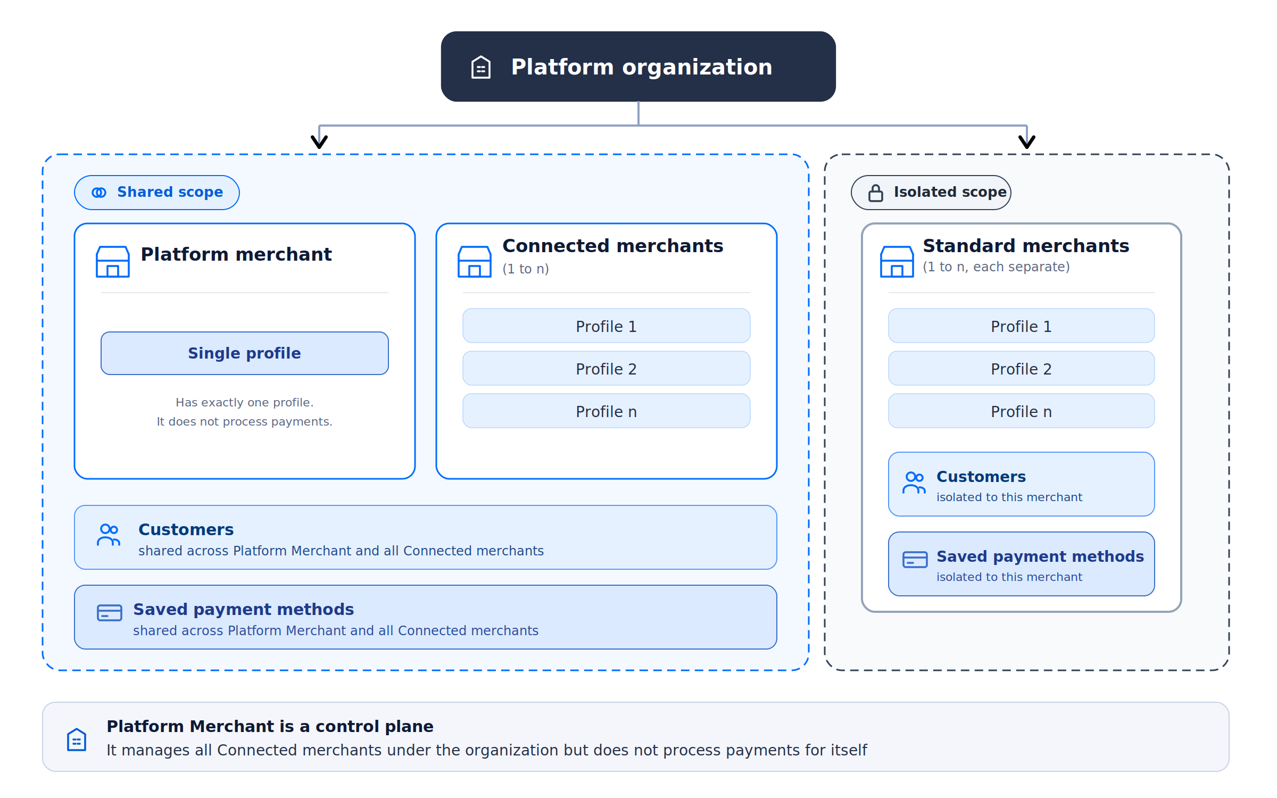
Task: Select Profile 2 under Connected merchants
Action: coord(607,368)
